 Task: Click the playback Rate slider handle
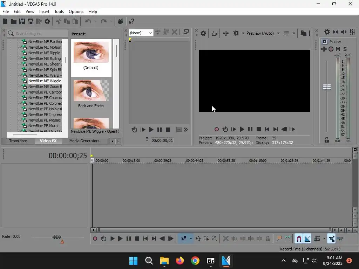coord(57,237)
